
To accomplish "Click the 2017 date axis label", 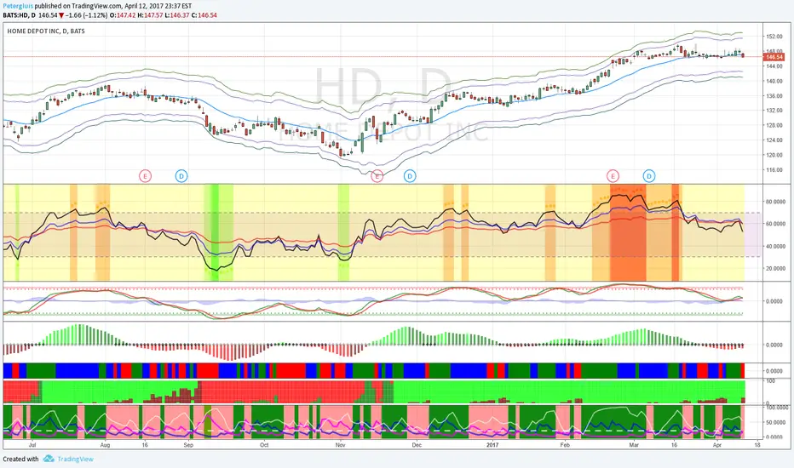I will (492, 445).
